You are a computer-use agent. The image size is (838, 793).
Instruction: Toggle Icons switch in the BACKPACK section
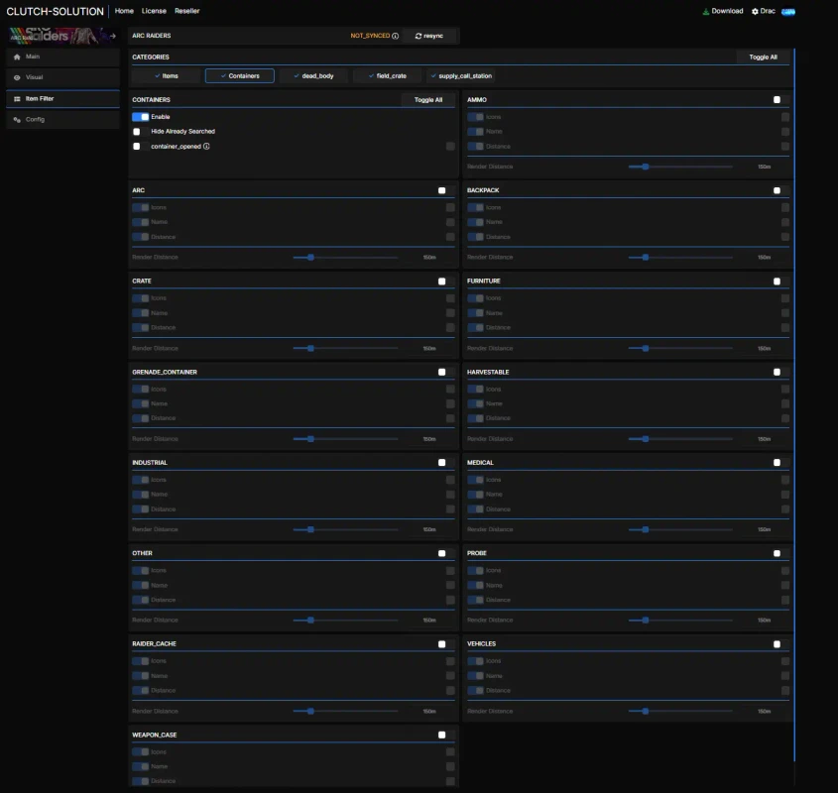[475, 208]
